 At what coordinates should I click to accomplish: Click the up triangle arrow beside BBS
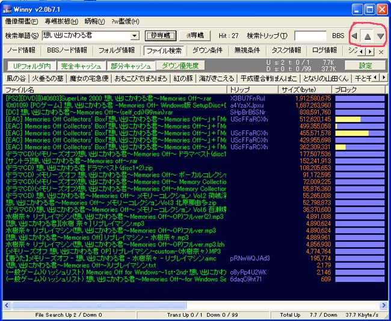point(368,36)
